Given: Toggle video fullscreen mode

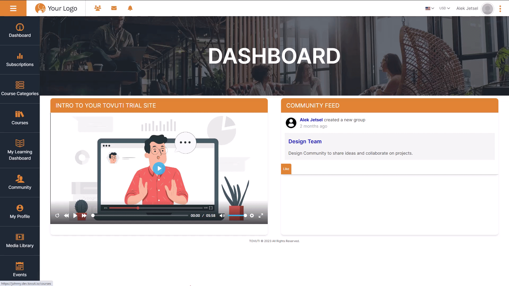Looking at the screenshot, I should point(261,216).
